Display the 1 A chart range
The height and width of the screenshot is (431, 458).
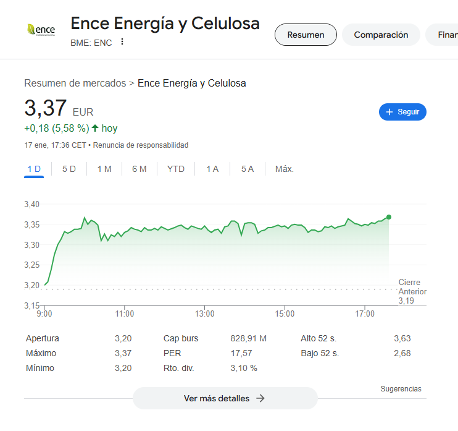(212, 169)
